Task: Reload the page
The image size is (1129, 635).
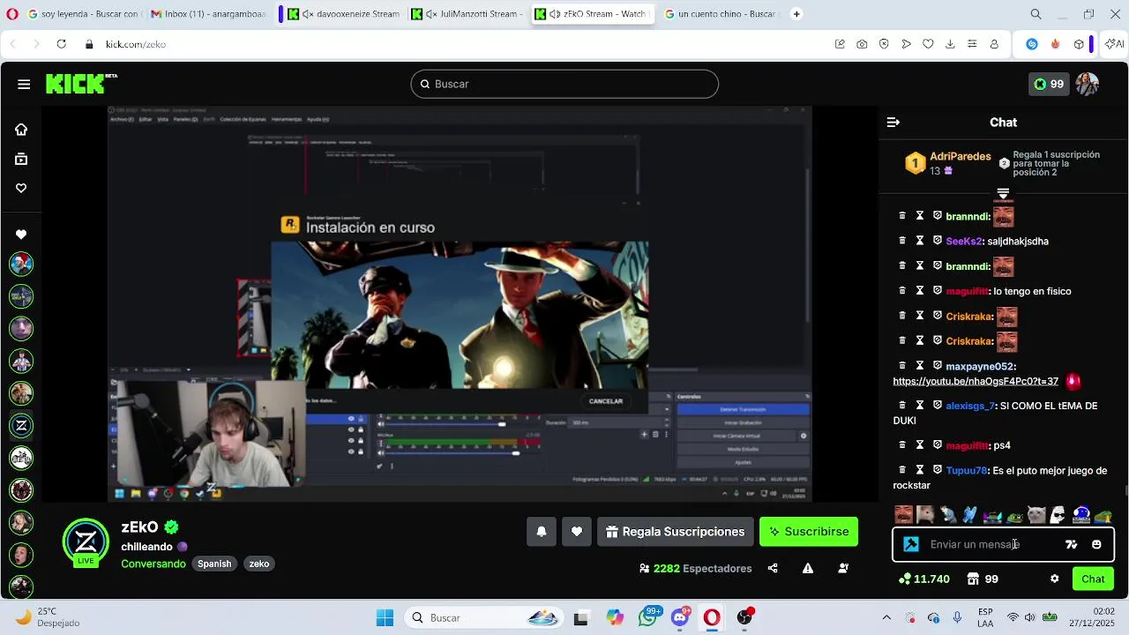Action: (x=61, y=44)
